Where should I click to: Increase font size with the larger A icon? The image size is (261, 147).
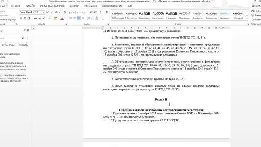click(47, 12)
